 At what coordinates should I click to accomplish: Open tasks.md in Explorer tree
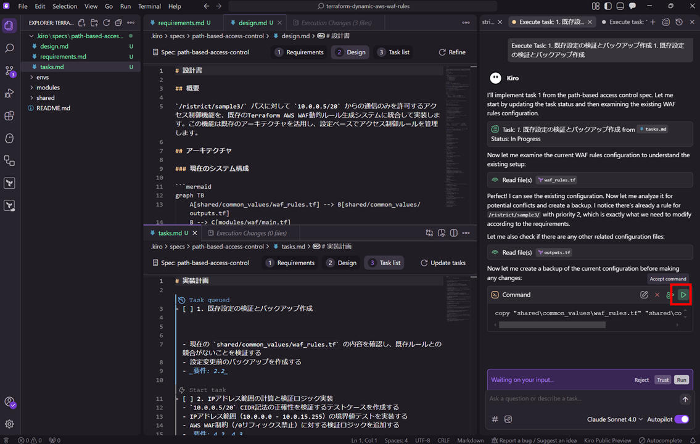[52, 67]
